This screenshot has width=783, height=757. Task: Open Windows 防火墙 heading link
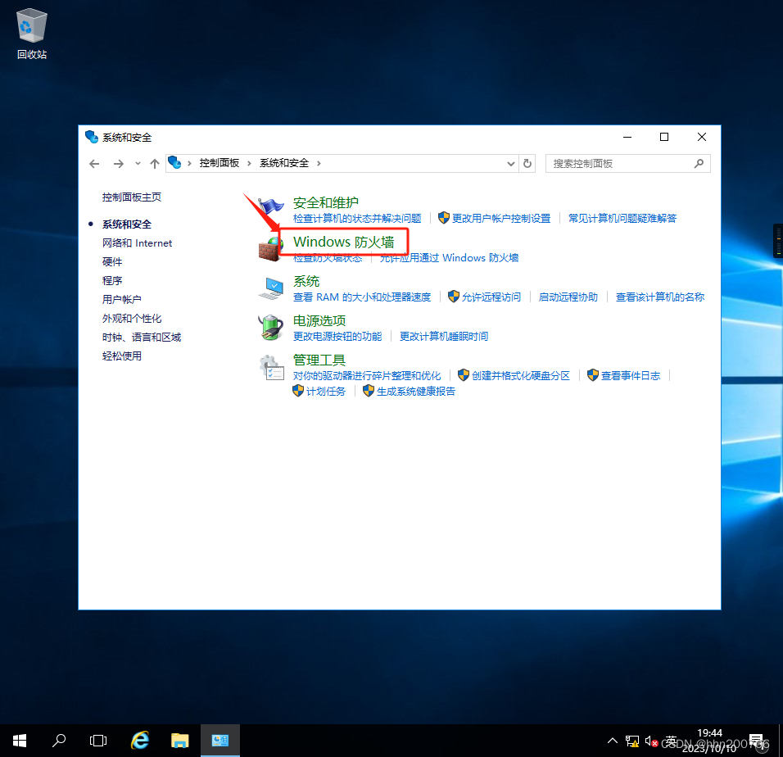click(343, 242)
